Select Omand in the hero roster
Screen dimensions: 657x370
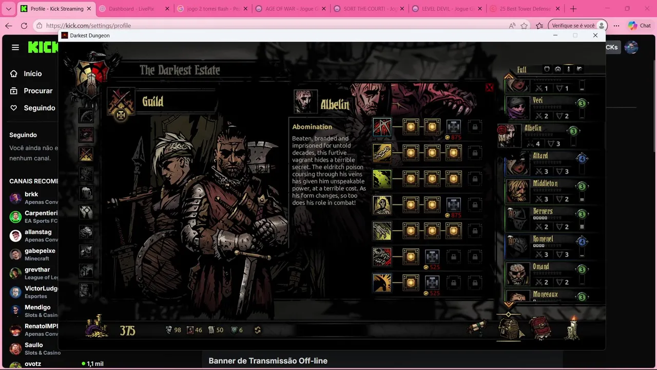[x=547, y=274]
